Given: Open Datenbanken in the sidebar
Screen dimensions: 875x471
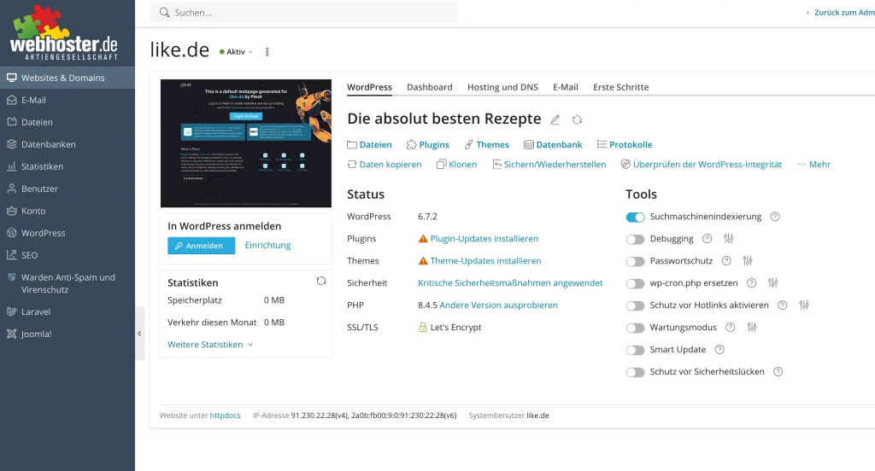Looking at the screenshot, I should point(68,144).
